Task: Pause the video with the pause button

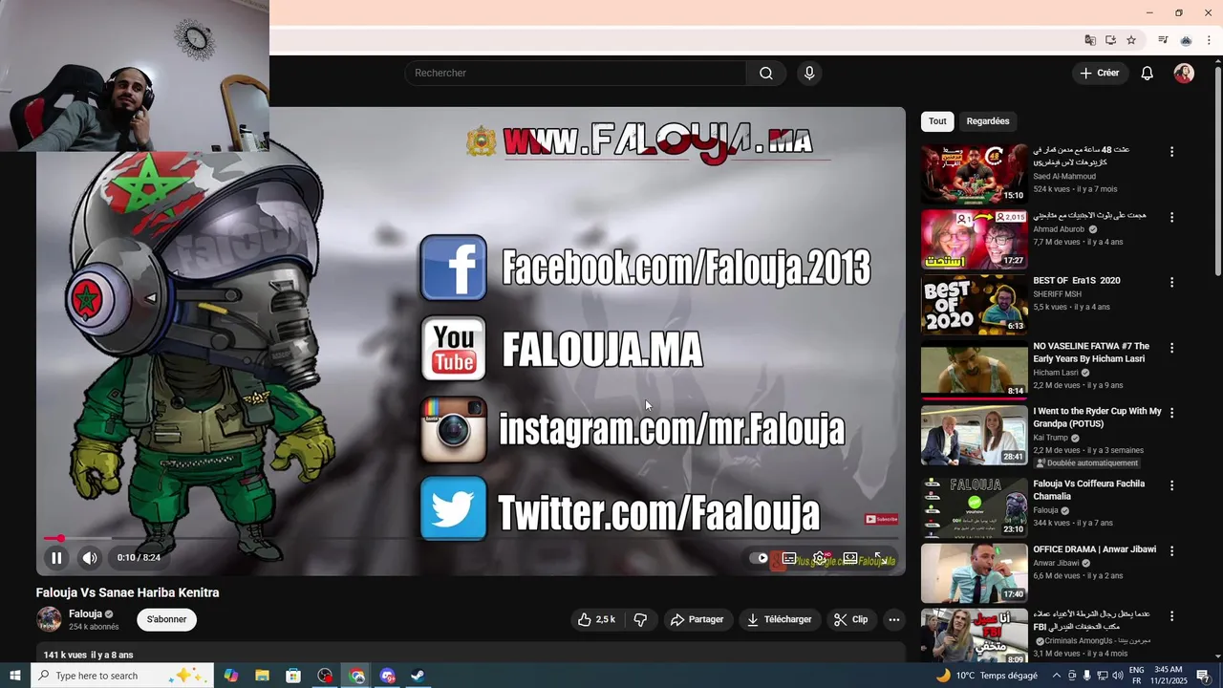Action: click(x=56, y=558)
